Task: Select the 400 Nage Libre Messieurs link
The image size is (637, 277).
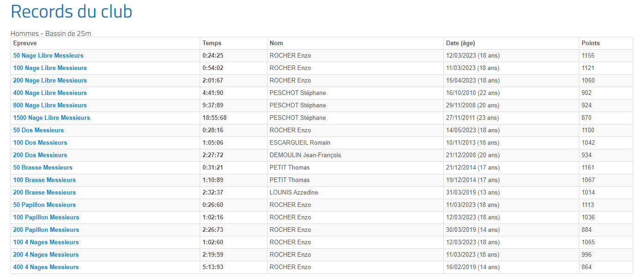Action: (x=50, y=93)
